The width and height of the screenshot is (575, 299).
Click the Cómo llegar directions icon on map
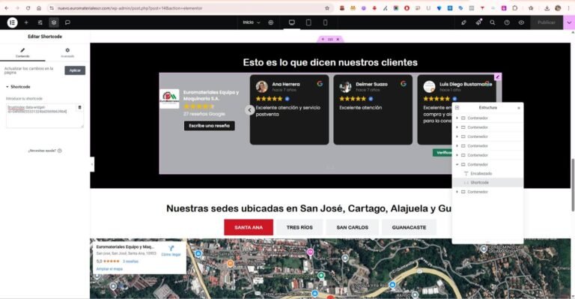171,248
